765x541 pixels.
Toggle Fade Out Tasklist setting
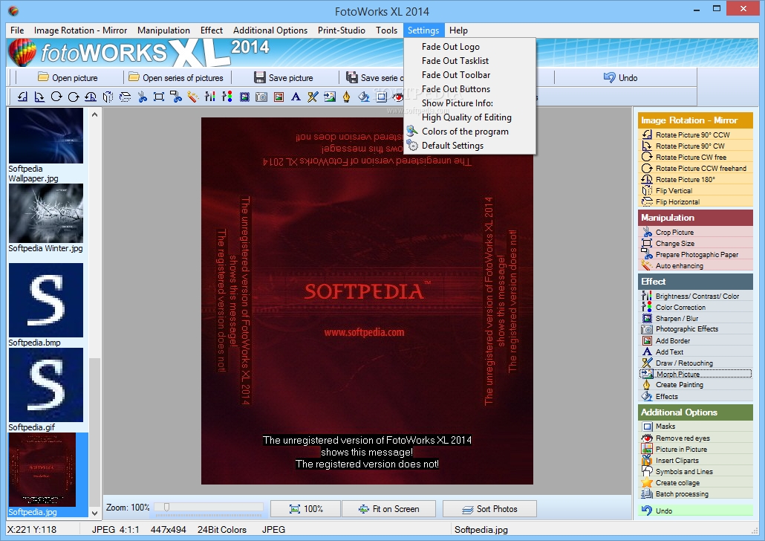coord(470,61)
